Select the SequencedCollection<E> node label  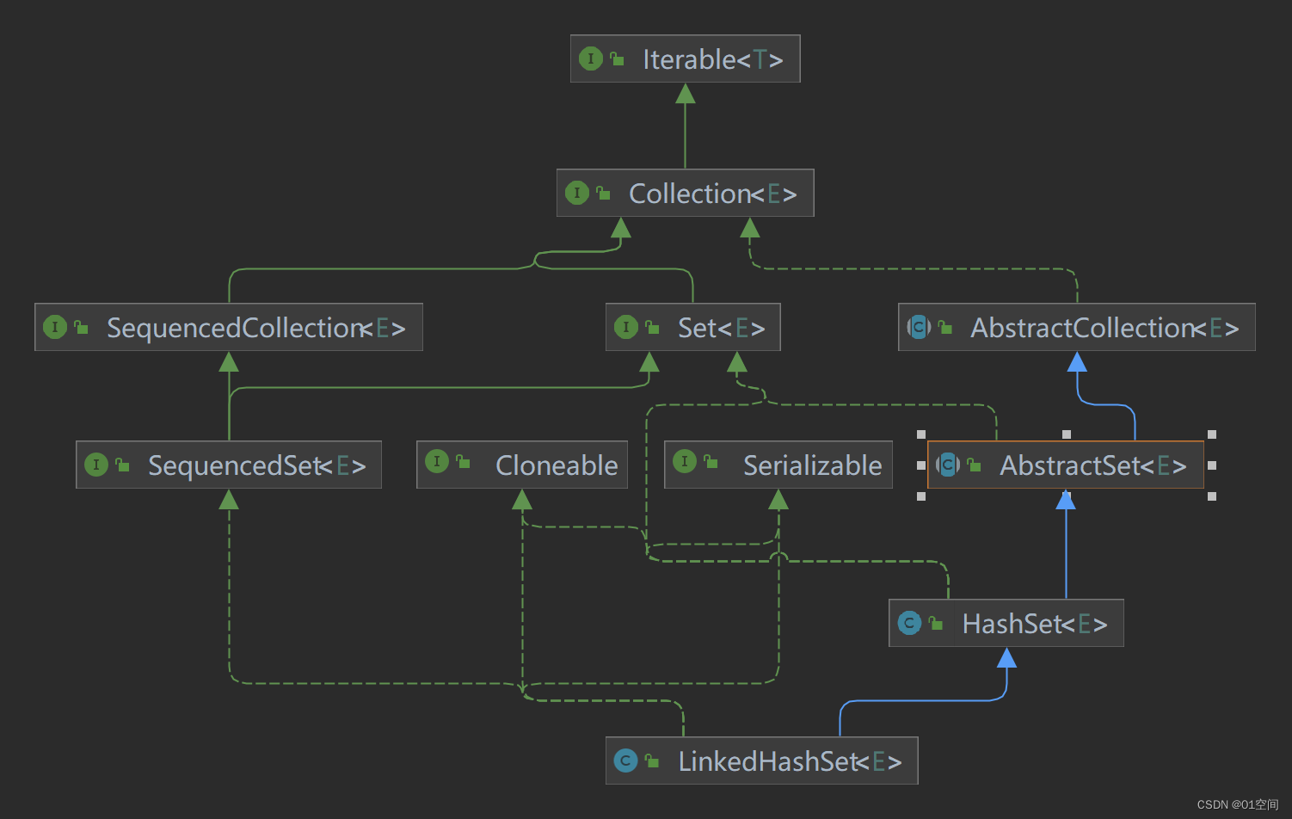click(x=256, y=328)
